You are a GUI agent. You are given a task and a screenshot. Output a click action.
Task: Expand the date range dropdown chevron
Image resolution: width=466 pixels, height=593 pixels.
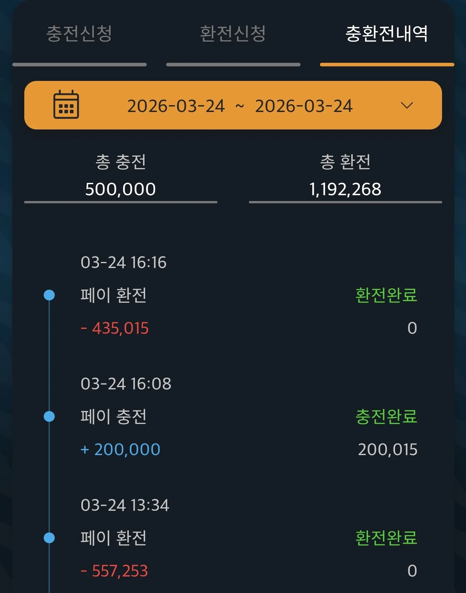[407, 105]
